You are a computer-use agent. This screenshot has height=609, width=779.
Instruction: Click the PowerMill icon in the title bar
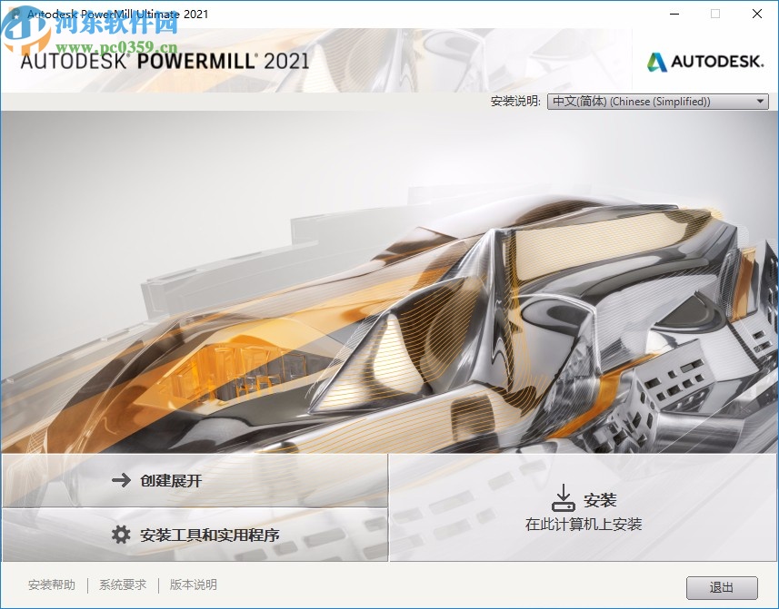click(11, 14)
